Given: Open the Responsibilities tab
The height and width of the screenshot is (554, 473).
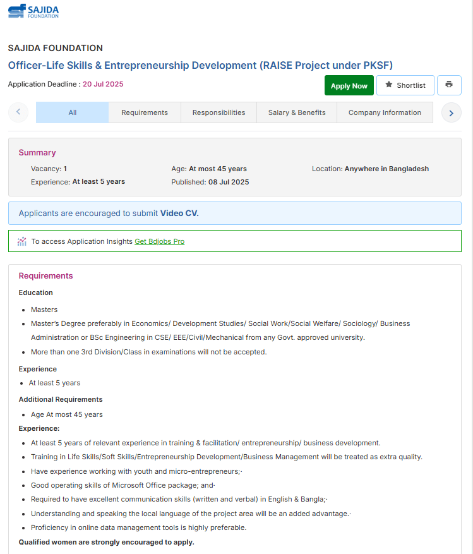Looking at the screenshot, I should (x=219, y=112).
